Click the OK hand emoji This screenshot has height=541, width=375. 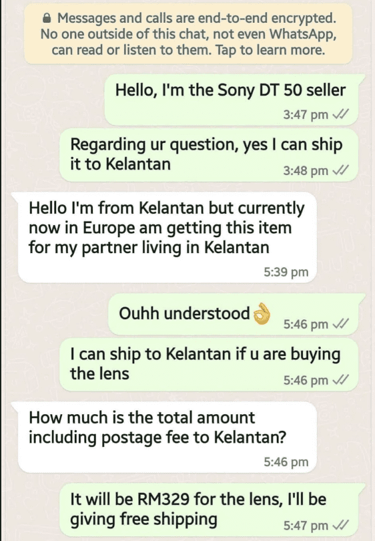[x=262, y=314]
